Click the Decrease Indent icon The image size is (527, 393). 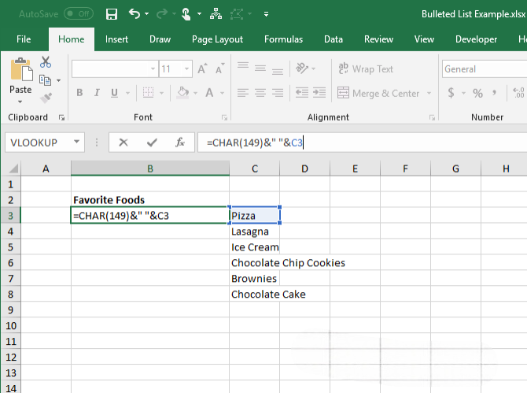pyautogui.click(x=302, y=92)
